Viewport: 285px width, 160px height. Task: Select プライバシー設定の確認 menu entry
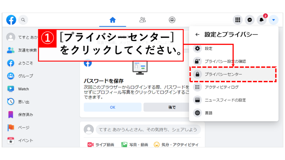234,61
